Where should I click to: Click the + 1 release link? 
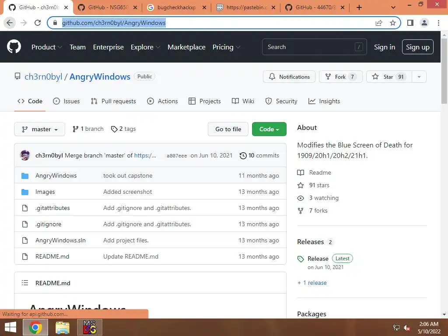(312, 283)
